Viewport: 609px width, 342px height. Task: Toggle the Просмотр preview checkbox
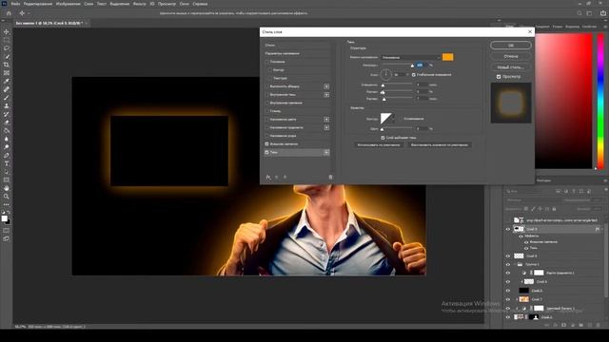pyautogui.click(x=499, y=77)
